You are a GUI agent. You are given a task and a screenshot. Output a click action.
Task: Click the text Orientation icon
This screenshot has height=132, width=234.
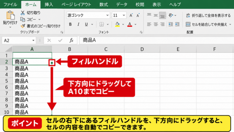pos(171,15)
